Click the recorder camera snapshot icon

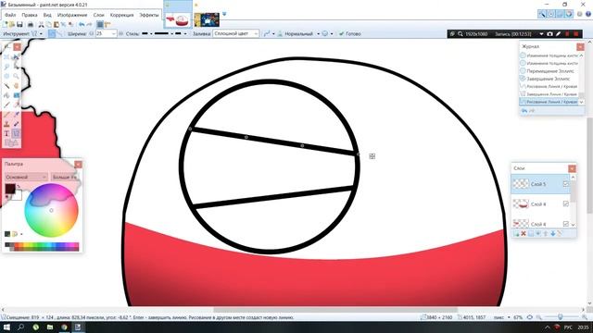pyautogui.click(x=549, y=34)
